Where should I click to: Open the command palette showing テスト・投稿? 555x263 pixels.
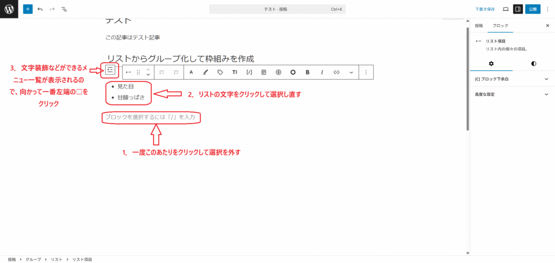277,9
